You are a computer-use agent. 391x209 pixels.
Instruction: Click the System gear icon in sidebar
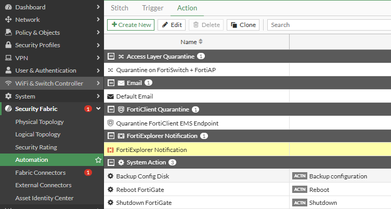pos(8,96)
